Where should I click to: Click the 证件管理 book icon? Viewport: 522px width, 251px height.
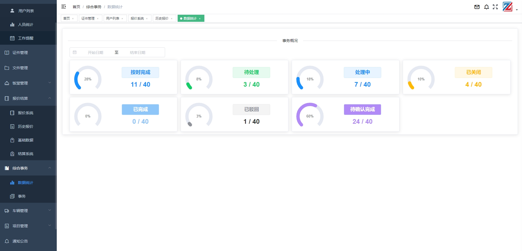(x=7, y=52)
